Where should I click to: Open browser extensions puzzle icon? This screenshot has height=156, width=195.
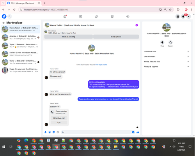178,9
